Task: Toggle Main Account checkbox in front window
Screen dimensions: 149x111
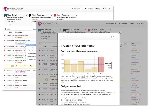Action: [x=86, y=30]
